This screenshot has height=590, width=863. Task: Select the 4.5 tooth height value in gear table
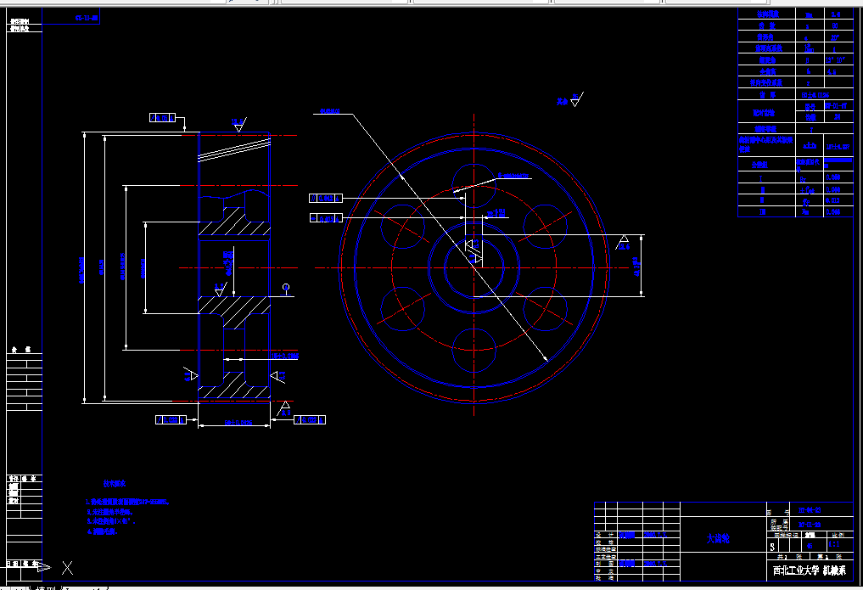[x=832, y=71]
